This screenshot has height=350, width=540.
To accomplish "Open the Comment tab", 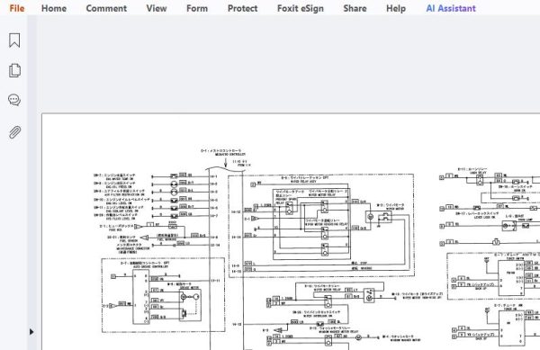I will point(106,8).
